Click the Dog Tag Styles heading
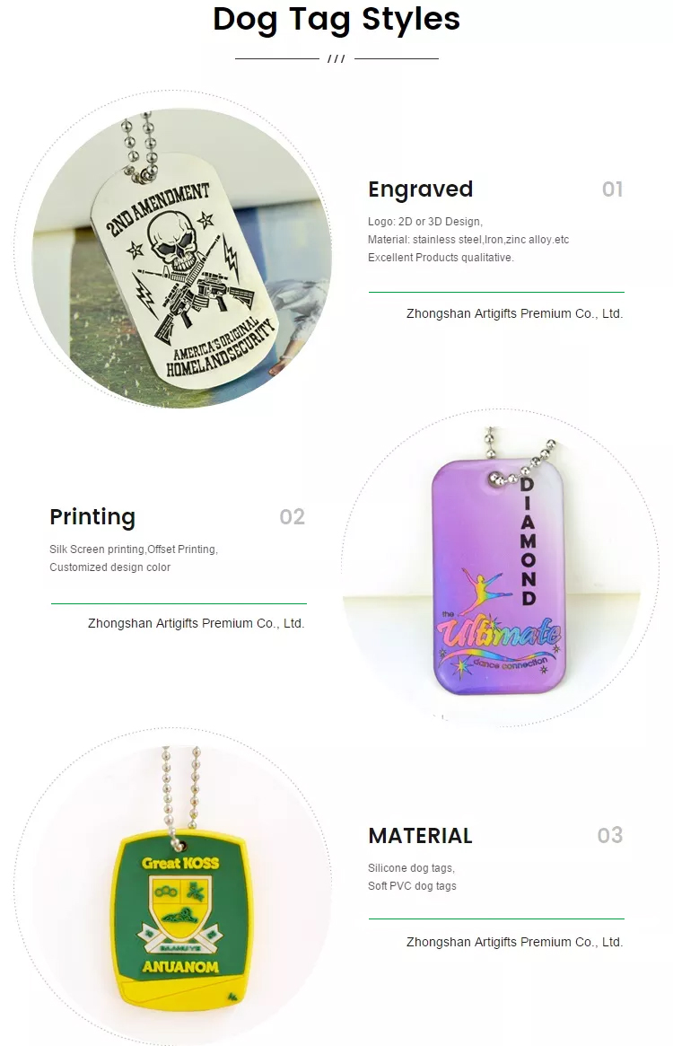The image size is (673, 1046). 336,20
